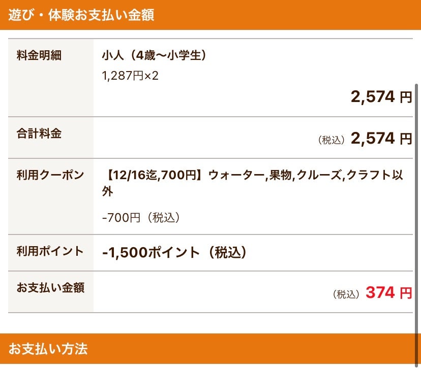Click the 料金明細 row label
This screenshot has height=371, width=421.
pyautogui.click(x=39, y=55)
